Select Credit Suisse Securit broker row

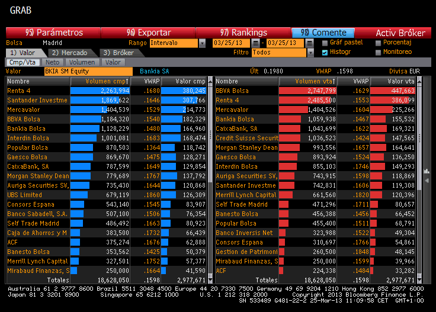click(315, 138)
